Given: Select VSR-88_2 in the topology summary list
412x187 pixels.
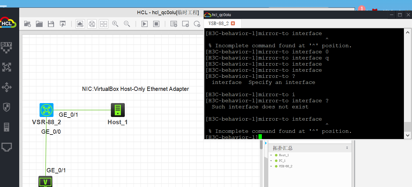Looking at the screenshot, I should (286, 166).
